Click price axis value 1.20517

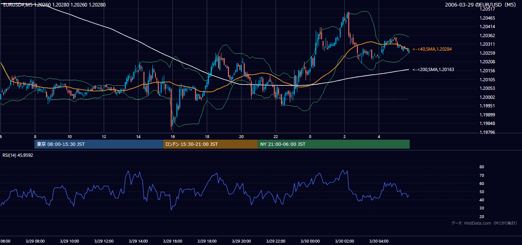point(488,9)
